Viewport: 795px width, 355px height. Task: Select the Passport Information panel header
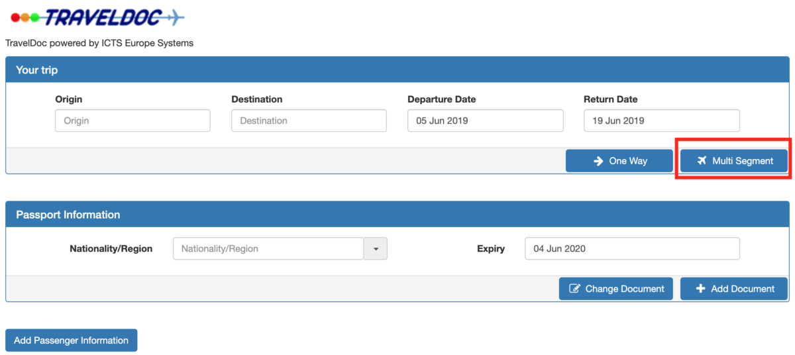[397, 215]
